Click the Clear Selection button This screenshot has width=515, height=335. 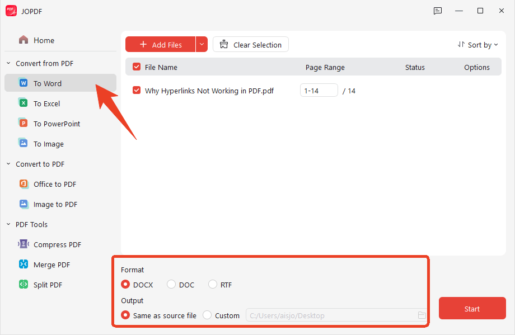pos(251,44)
